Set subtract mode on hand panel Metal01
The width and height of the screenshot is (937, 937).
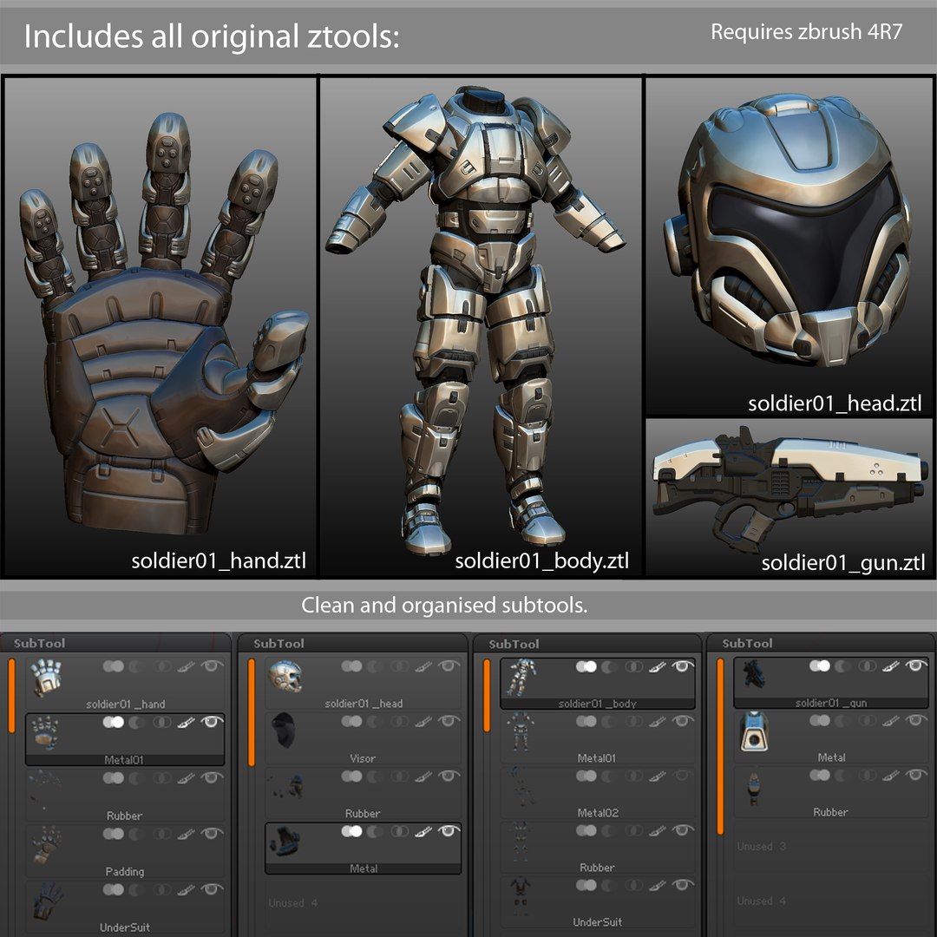137,722
